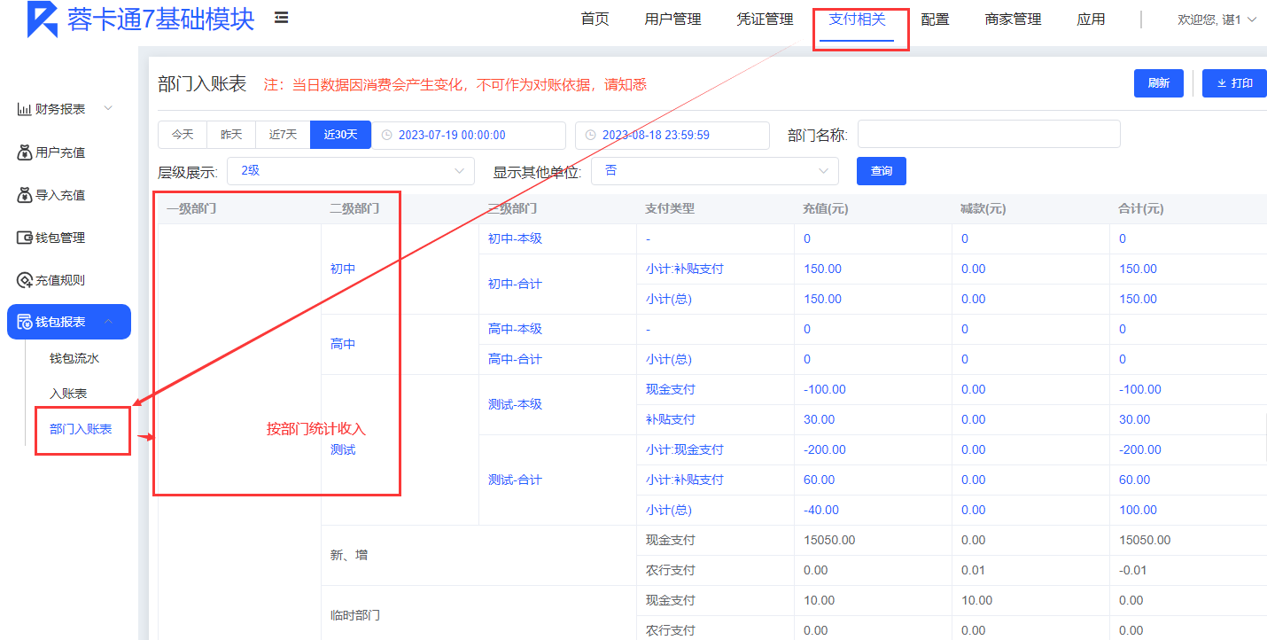Screen dimensions: 1267x640
Task: Select the 今天 date range option
Action: pos(183,135)
